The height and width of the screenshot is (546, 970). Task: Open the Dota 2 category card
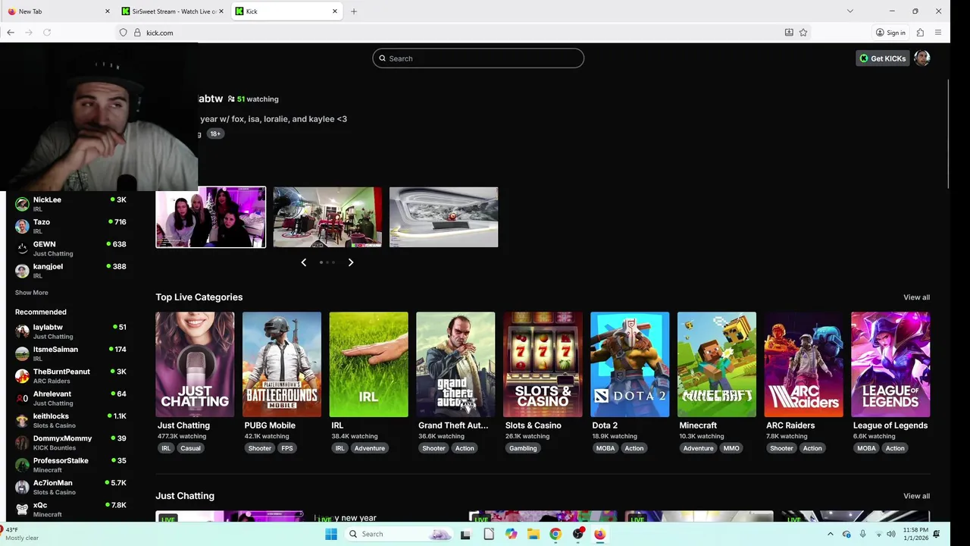[x=630, y=365]
